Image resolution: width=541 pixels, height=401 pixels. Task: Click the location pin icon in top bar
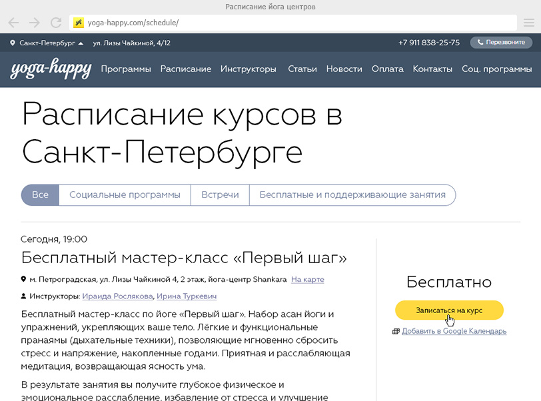[13, 43]
